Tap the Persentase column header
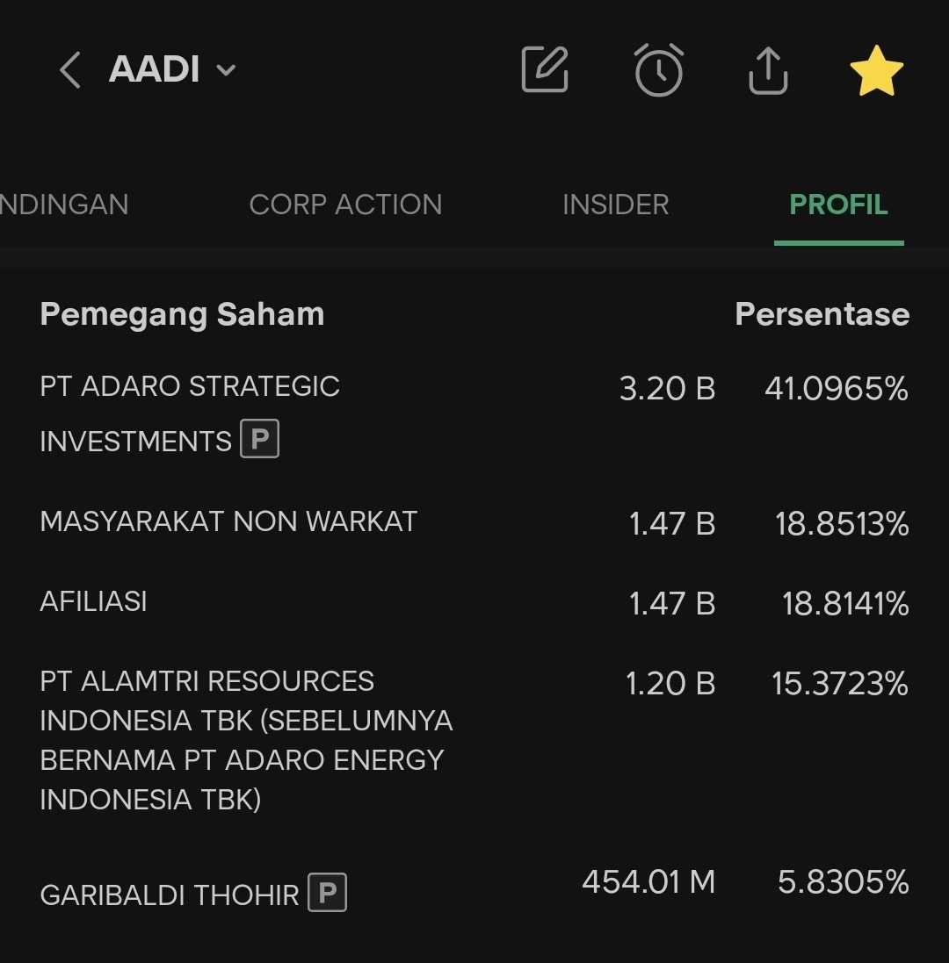Image resolution: width=949 pixels, height=963 pixels. point(822,314)
